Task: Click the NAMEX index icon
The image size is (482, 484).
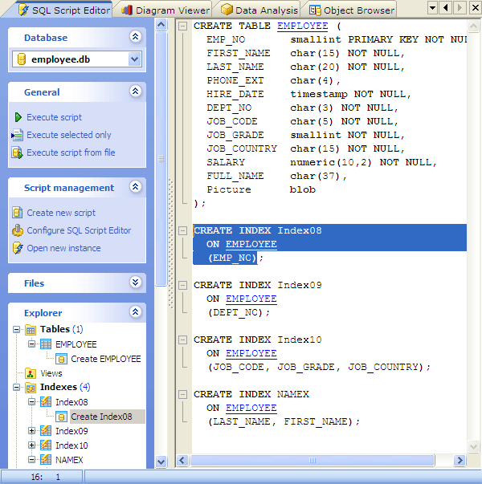Action: 46,460
